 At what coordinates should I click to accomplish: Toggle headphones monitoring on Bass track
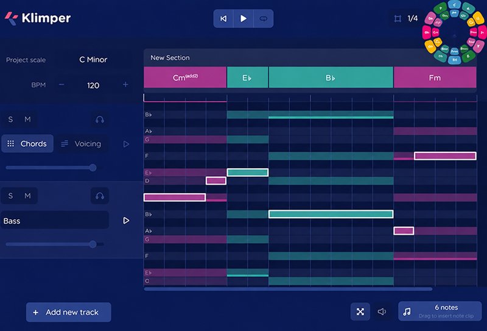(x=100, y=196)
